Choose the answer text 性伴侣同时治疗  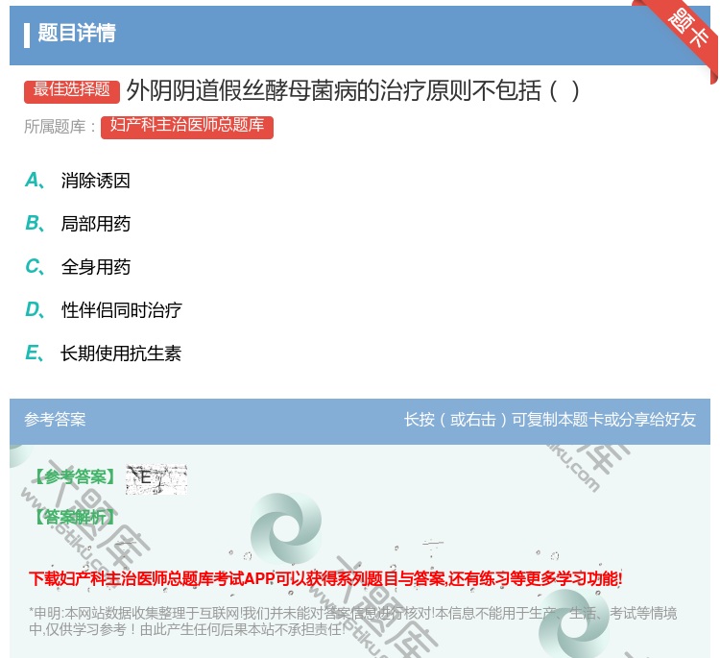121,310
